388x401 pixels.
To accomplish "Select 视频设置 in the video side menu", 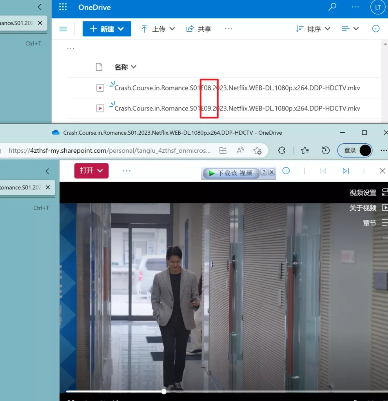I will click(x=363, y=193).
